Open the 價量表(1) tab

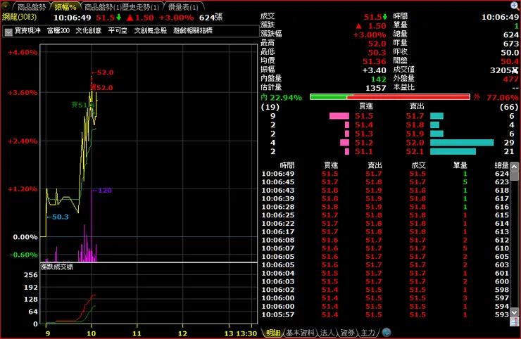(x=183, y=6)
